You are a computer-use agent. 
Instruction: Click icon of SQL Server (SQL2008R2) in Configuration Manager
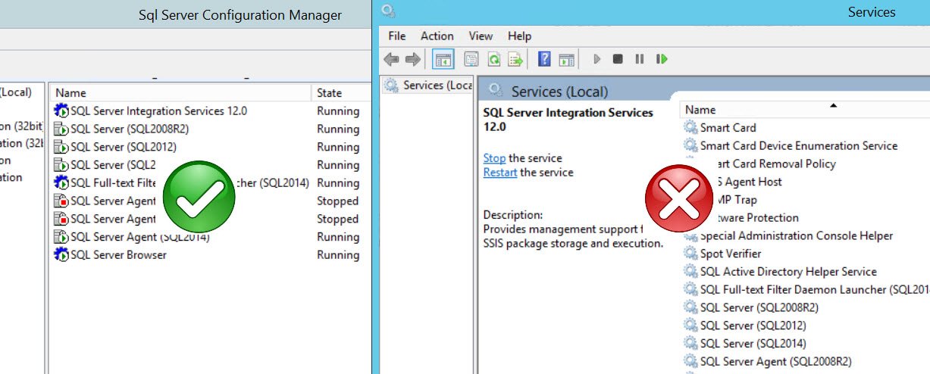point(61,129)
